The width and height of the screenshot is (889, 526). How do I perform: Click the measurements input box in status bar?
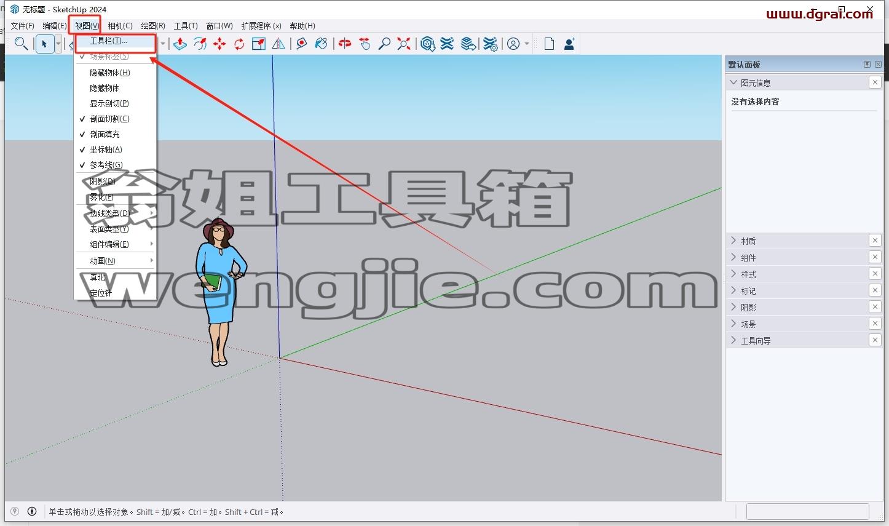pyautogui.click(x=807, y=511)
